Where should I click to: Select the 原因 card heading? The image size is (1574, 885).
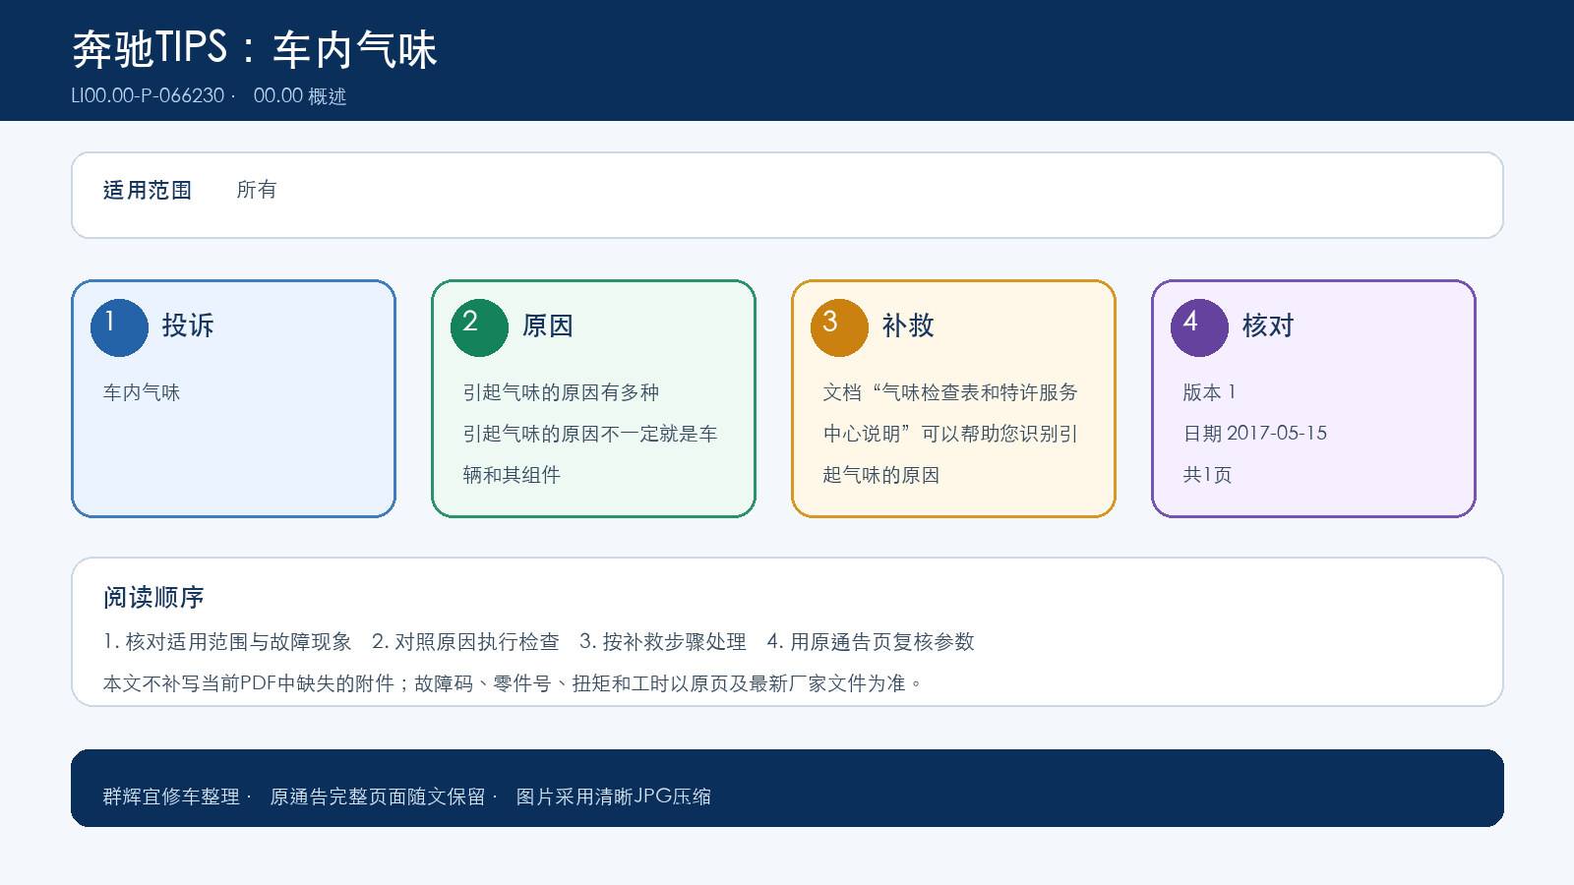click(x=548, y=325)
